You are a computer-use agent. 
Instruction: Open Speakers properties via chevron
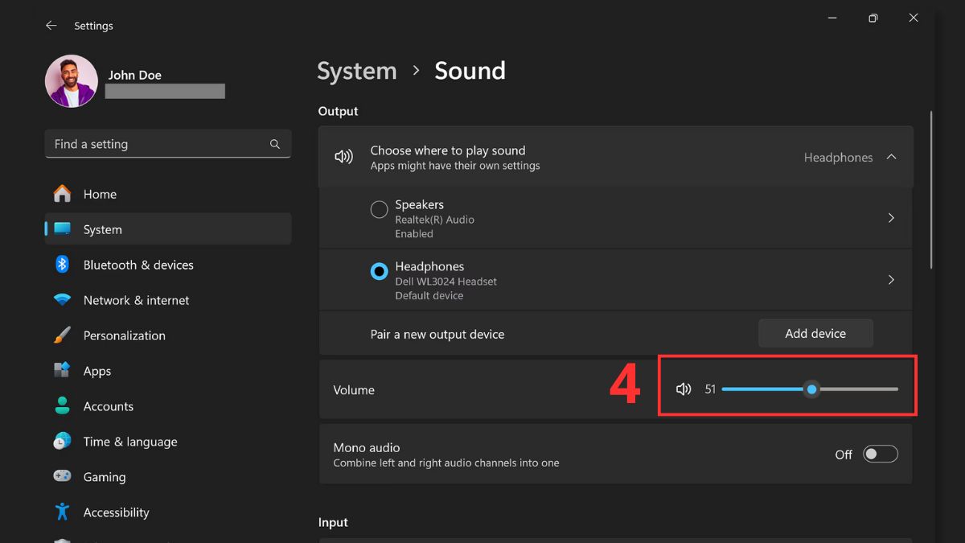click(891, 218)
